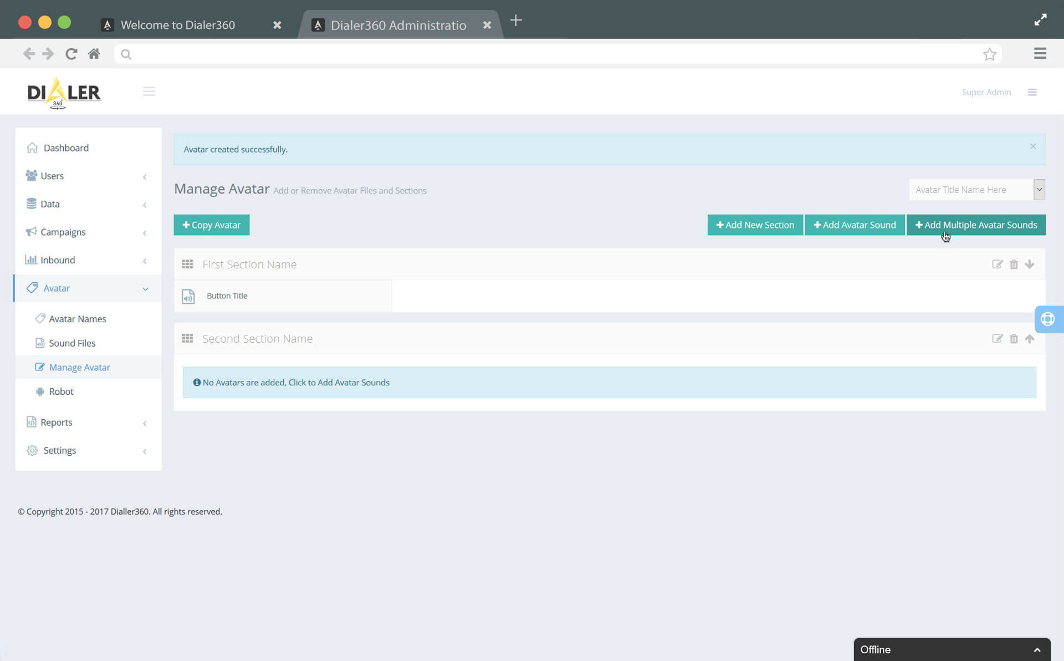Click the Add Multiple Avatar Sounds button
The image size is (1064, 661).
coord(976,225)
